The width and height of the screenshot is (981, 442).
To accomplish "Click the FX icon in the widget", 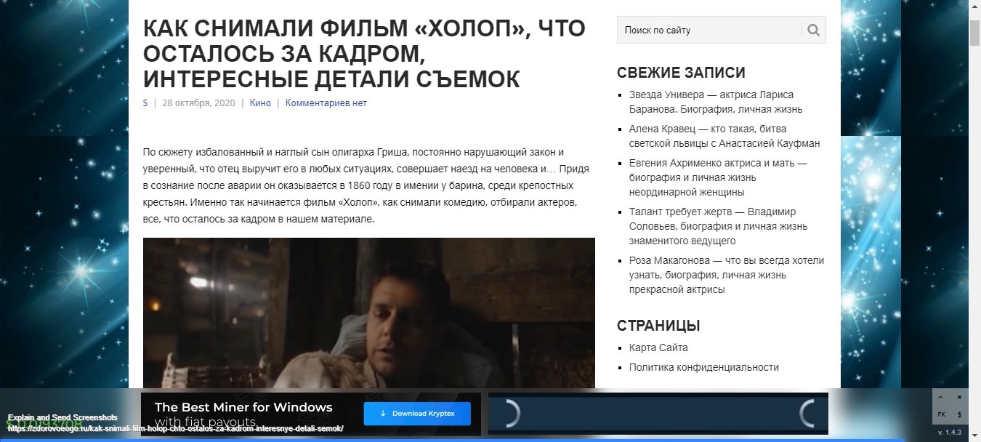I will tap(941, 414).
